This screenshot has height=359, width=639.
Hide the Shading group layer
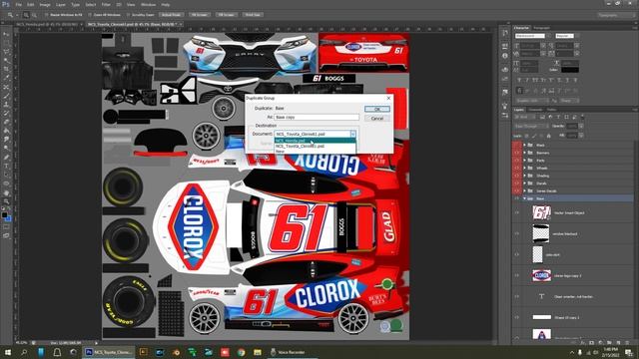[x=517, y=176]
